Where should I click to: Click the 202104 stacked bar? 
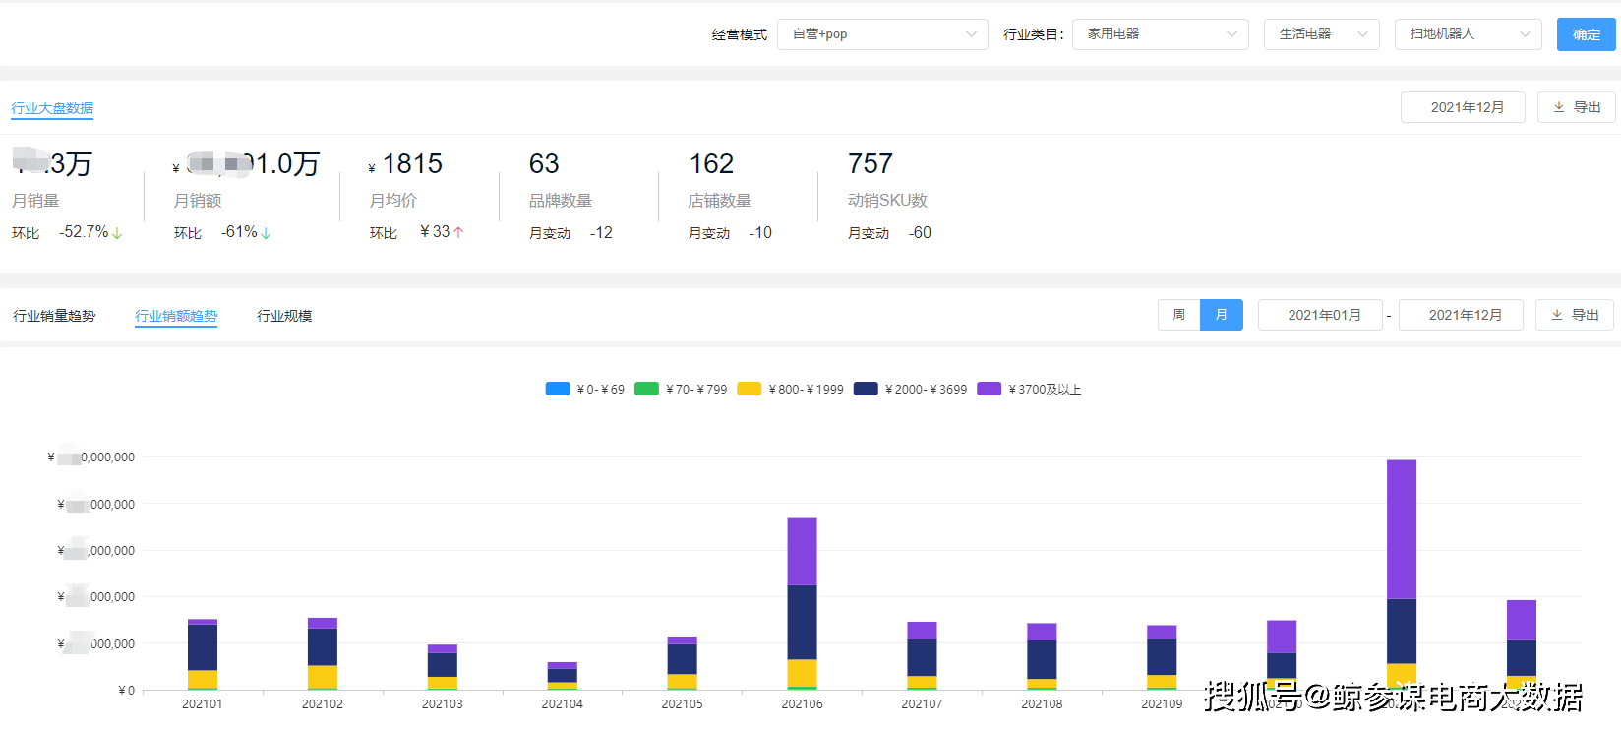563,676
